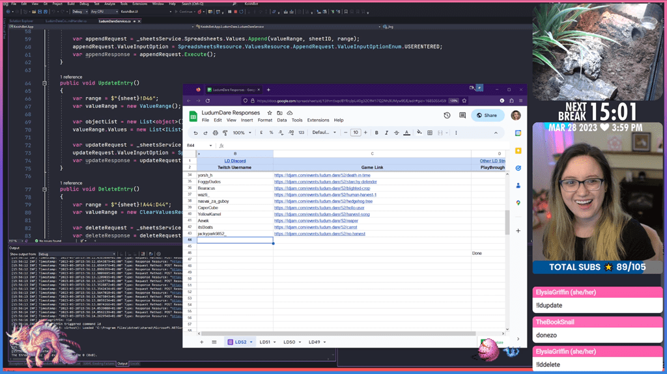Move the LudumDare Responses document with the folder icon
The width and height of the screenshot is (667, 374).
pos(279,113)
